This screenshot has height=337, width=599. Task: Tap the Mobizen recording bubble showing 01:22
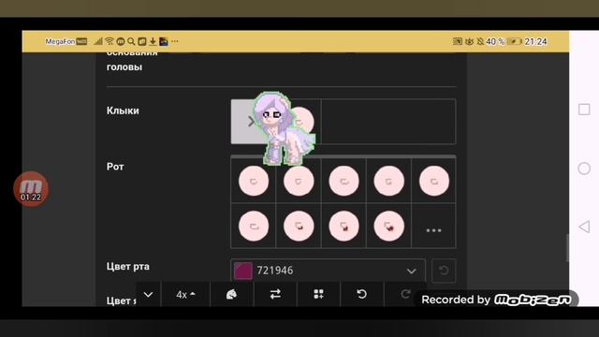pos(31,189)
